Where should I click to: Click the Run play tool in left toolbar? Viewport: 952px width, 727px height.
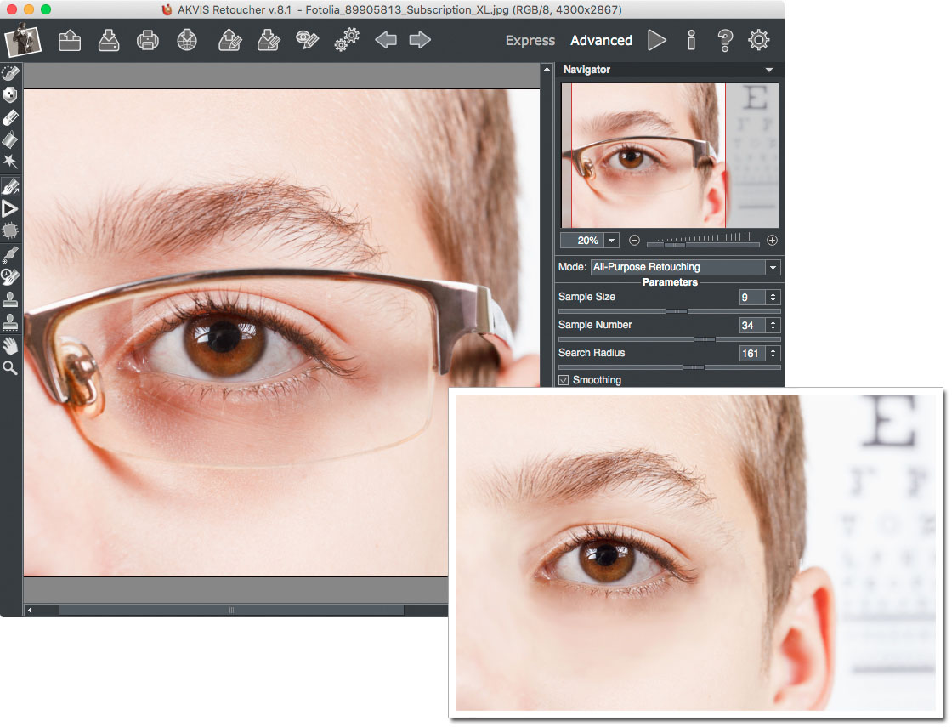[x=9, y=209]
